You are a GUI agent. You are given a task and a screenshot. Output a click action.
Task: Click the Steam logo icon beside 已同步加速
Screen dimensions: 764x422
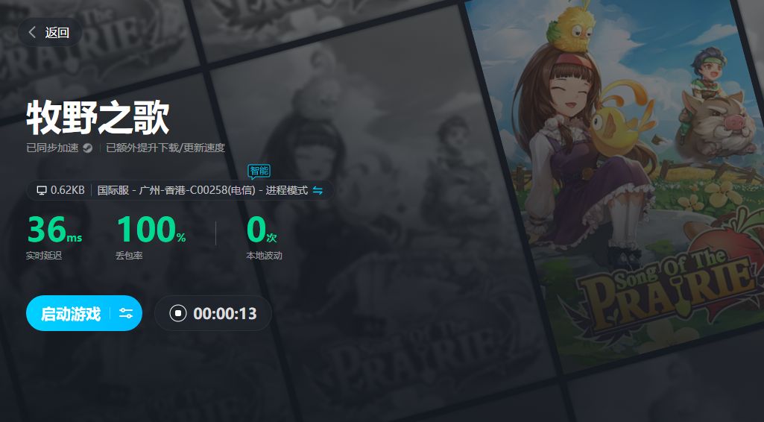88,148
